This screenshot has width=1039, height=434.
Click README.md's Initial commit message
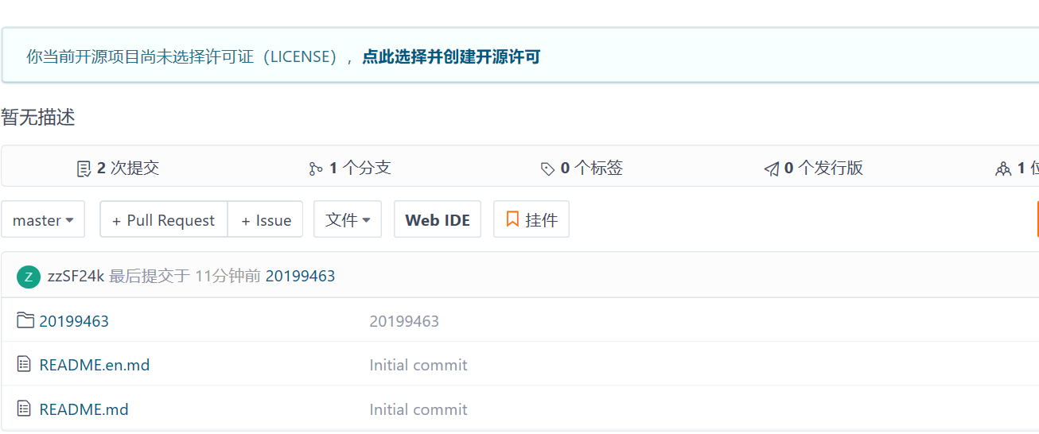418,409
